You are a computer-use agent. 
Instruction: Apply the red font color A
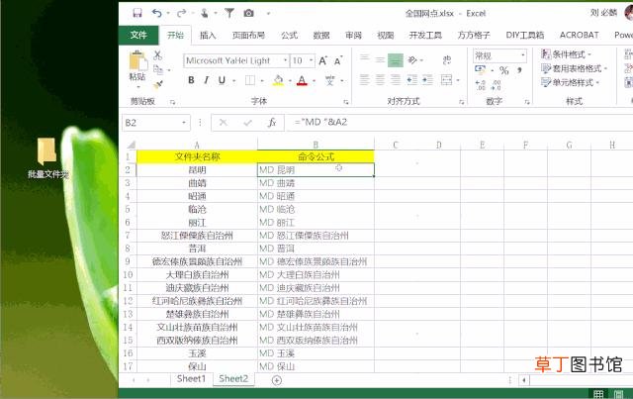pyautogui.click(x=302, y=80)
